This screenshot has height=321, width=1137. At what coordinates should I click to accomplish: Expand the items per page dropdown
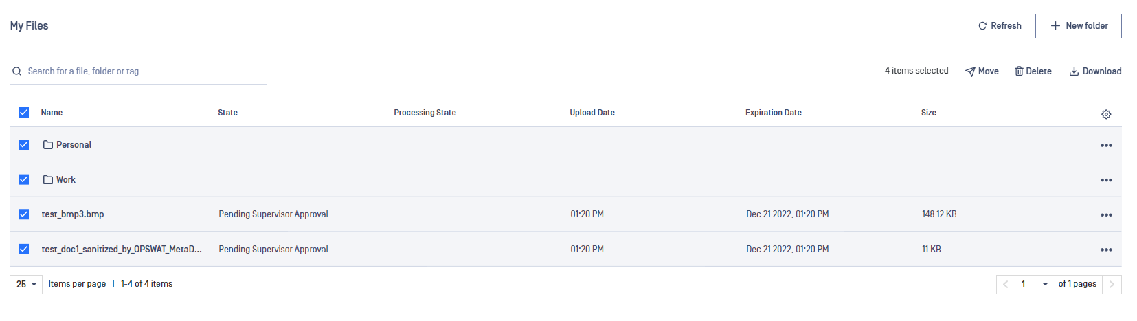(26, 284)
